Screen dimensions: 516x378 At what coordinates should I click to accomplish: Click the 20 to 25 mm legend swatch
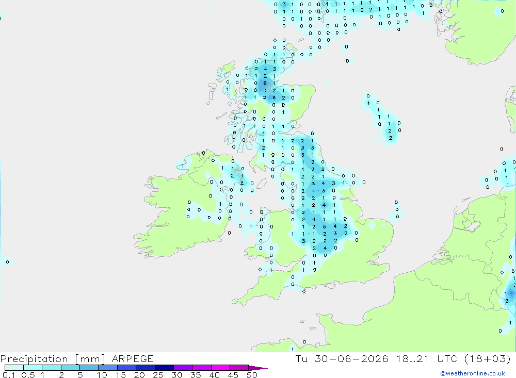pyautogui.click(x=146, y=368)
